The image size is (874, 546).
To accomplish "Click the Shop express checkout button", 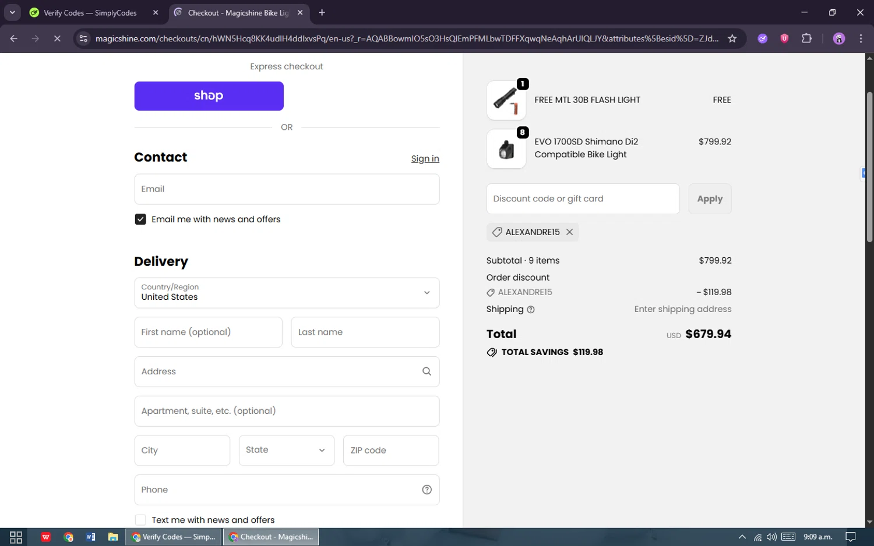I will click(209, 96).
